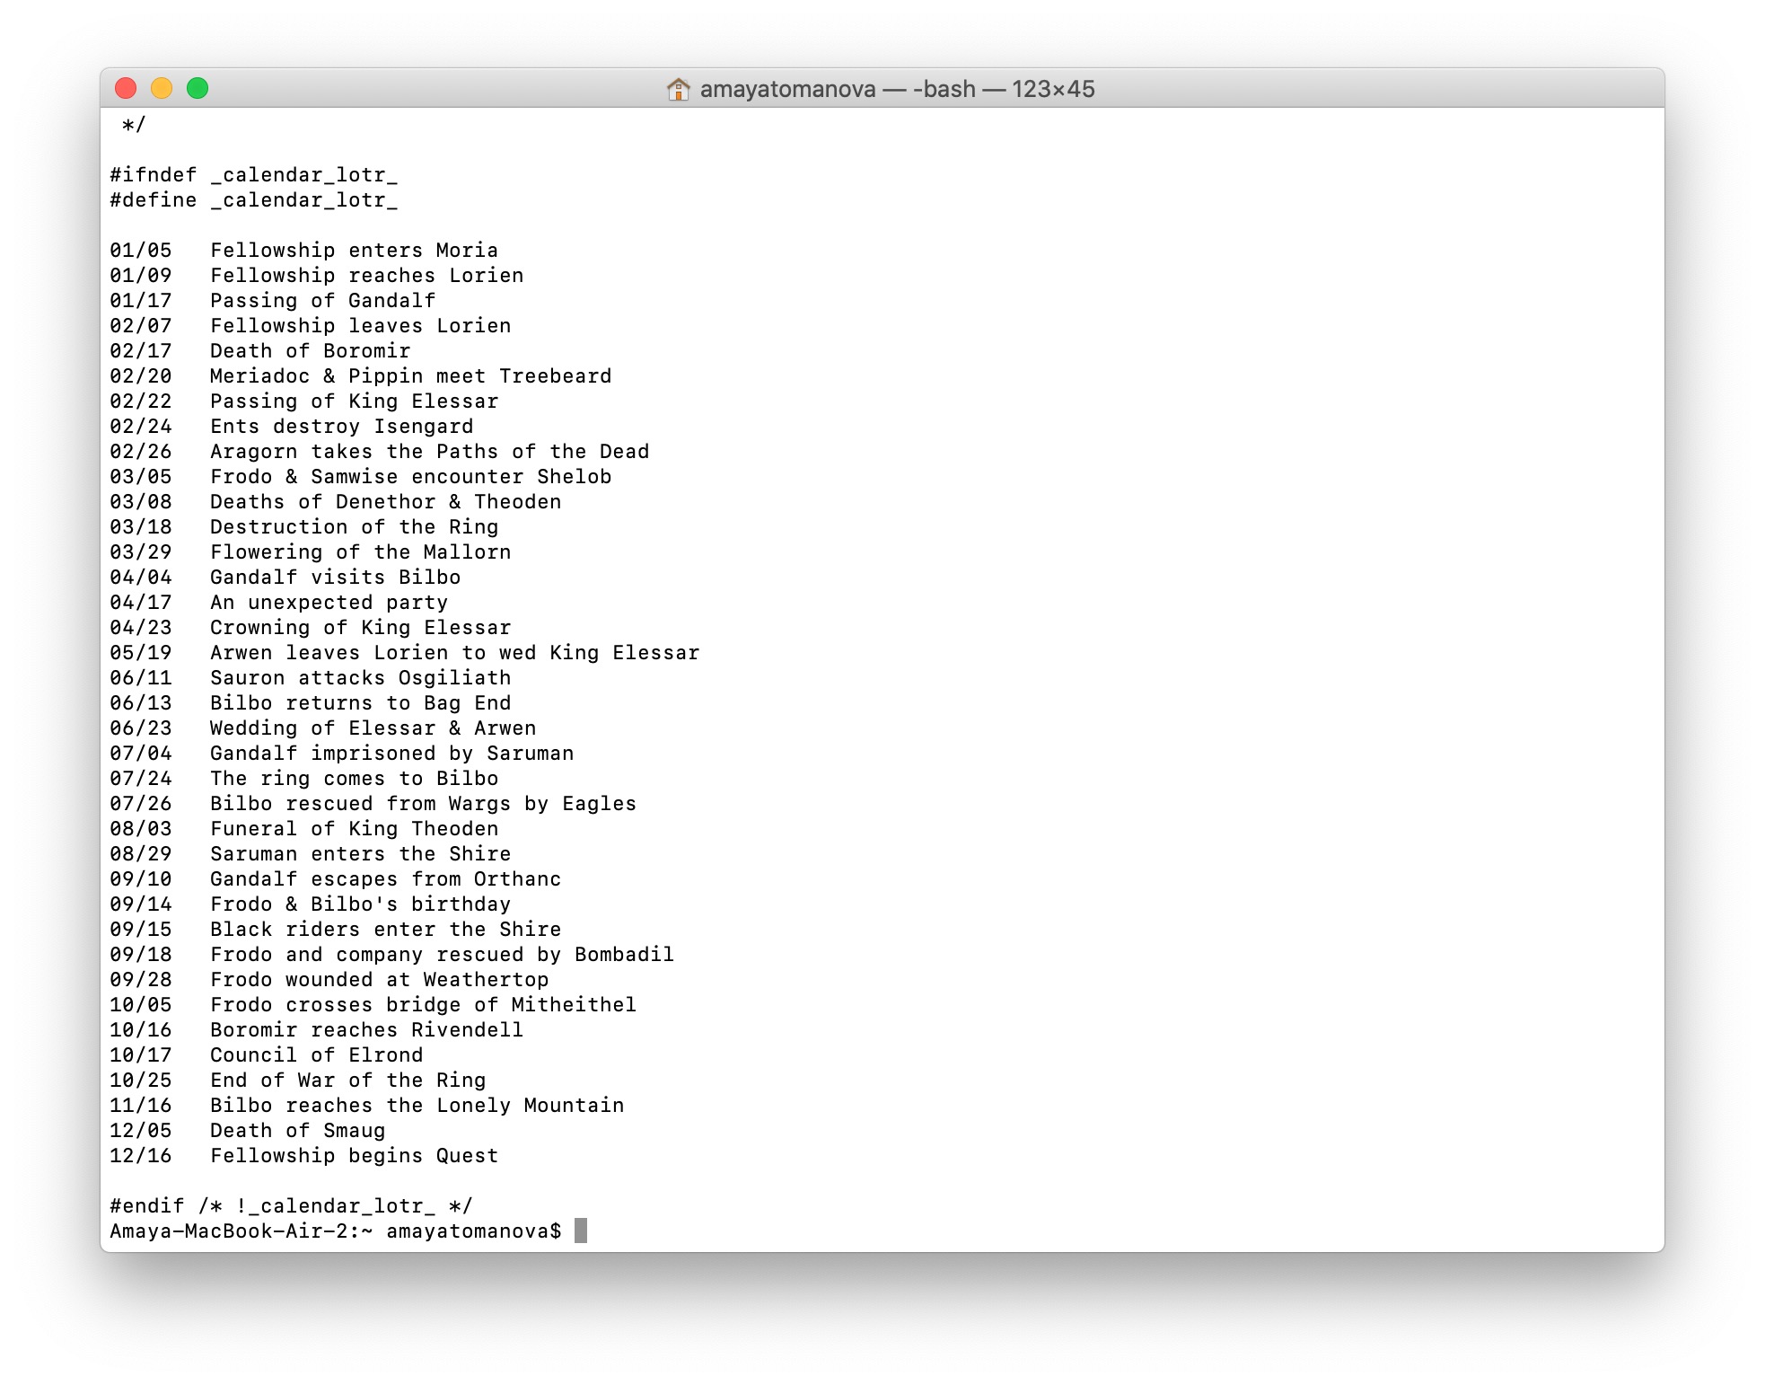Click the '#define _calendar_lotr_' line
This screenshot has height=1385, width=1765.
(x=253, y=199)
